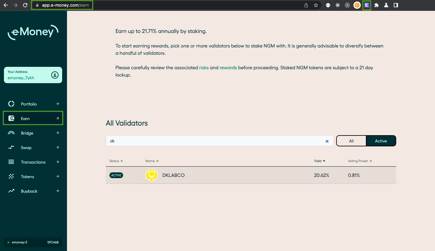Show only Active validators
Viewport: 435px width, 251px height.
381,141
